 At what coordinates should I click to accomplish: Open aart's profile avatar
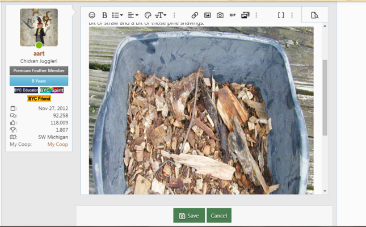pos(39,27)
